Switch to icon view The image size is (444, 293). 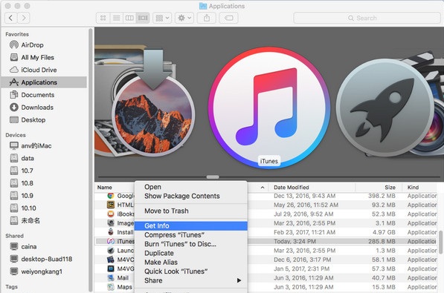coord(103,18)
